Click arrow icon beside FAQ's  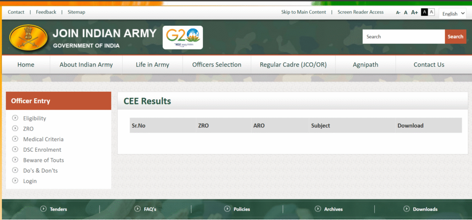click(137, 209)
